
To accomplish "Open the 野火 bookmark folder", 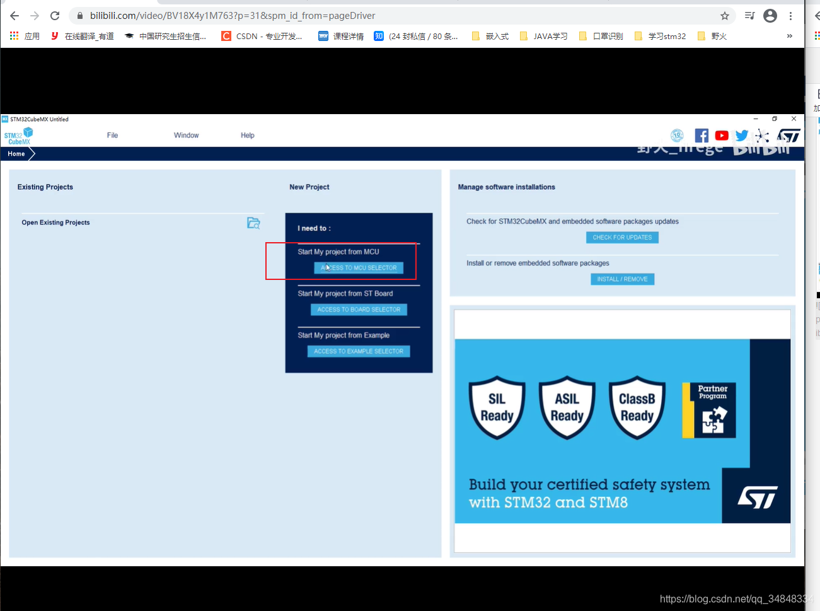I will [712, 36].
